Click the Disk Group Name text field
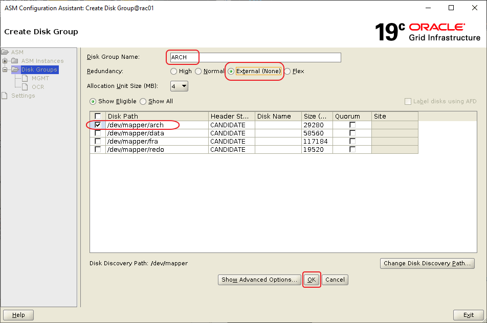This screenshot has width=487, height=323. [x=255, y=57]
